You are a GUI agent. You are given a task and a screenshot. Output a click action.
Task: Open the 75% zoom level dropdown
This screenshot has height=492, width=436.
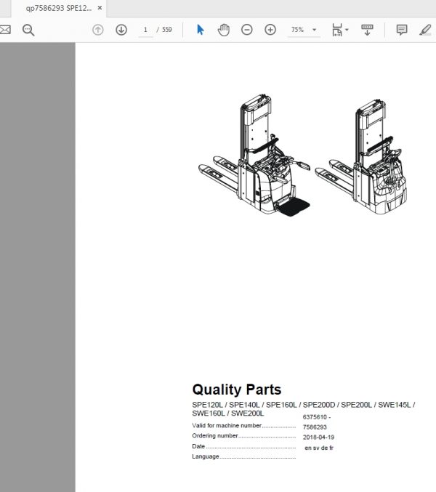pos(304,30)
